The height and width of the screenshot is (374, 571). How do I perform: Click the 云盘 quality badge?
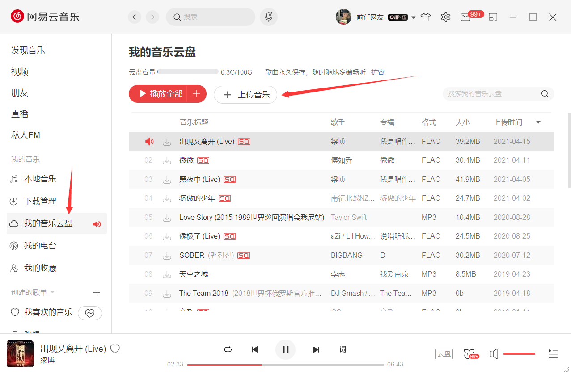444,354
